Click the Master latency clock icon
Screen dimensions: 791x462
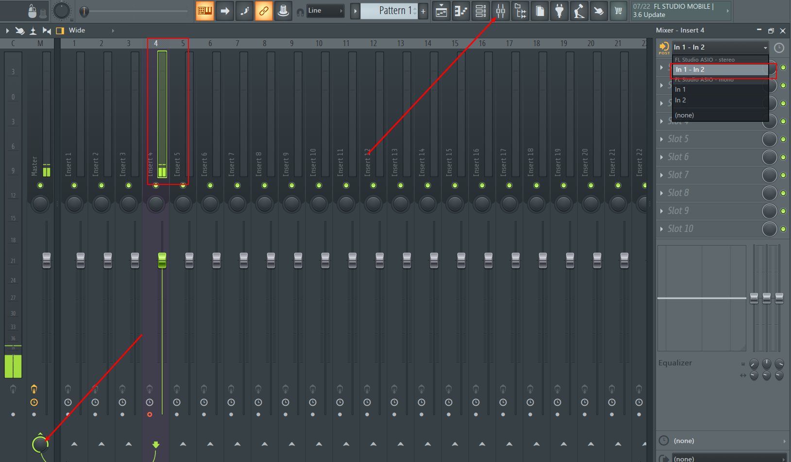tap(34, 402)
